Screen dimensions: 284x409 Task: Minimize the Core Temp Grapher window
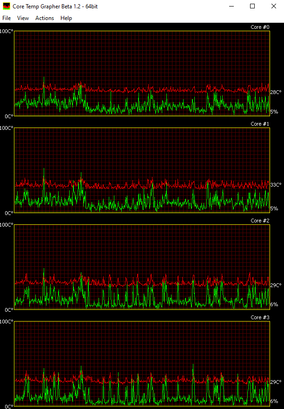tap(231, 6)
